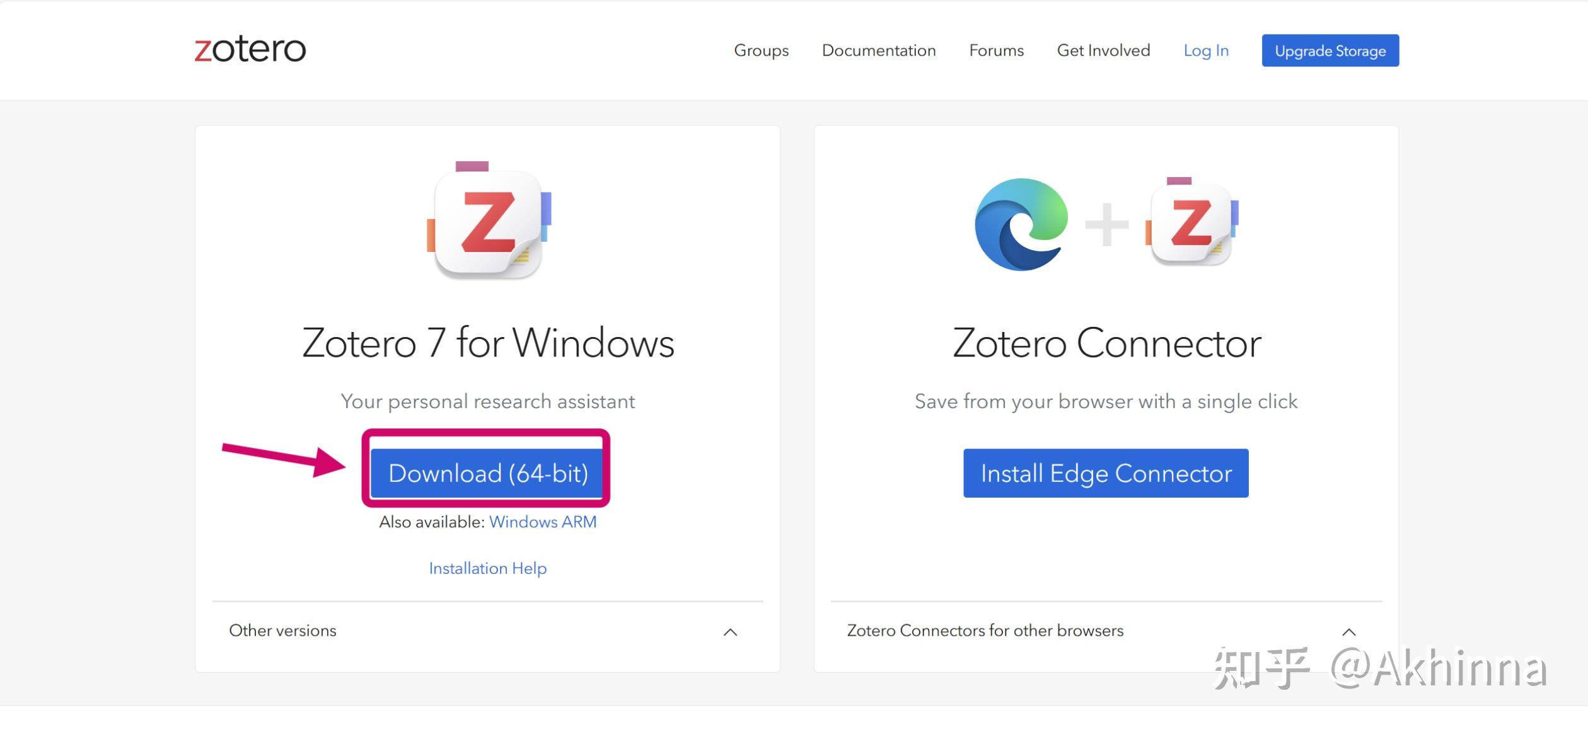Open the Windows ARM download link

543,522
